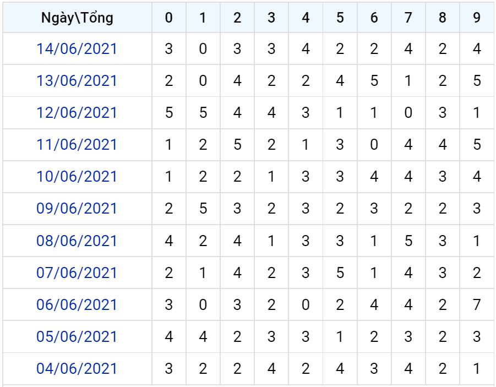
Task: Open the 05/06/2021 date link
Action: pyautogui.click(x=77, y=337)
